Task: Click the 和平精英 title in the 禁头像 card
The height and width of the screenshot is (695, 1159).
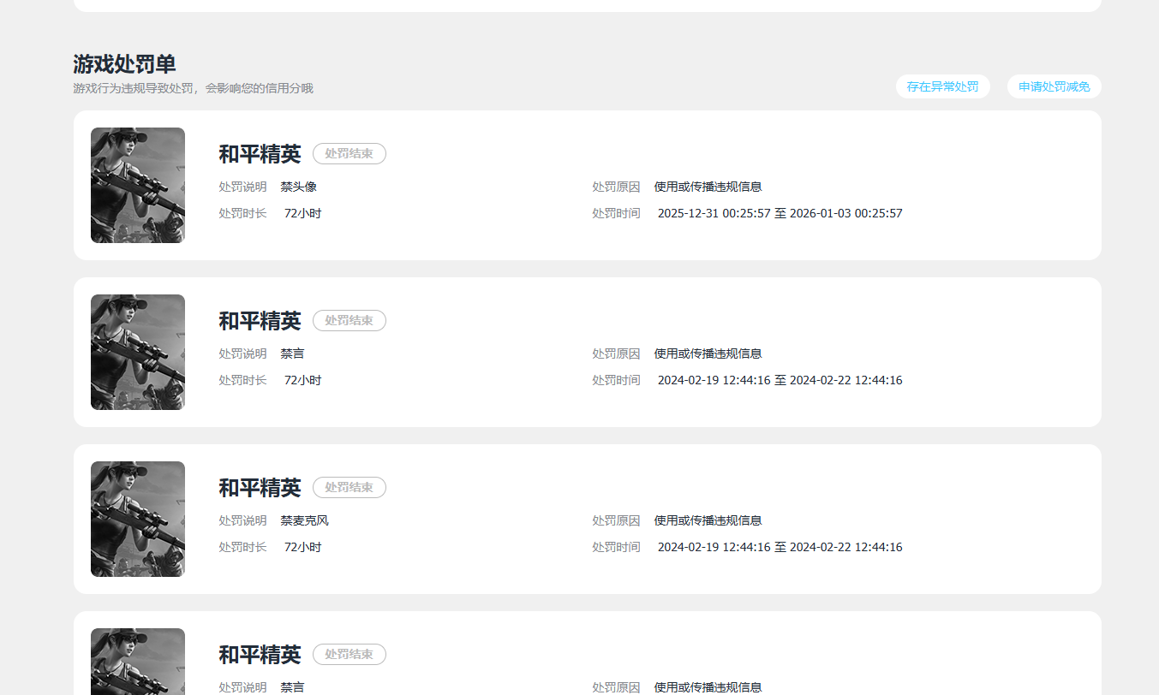Action: point(260,154)
